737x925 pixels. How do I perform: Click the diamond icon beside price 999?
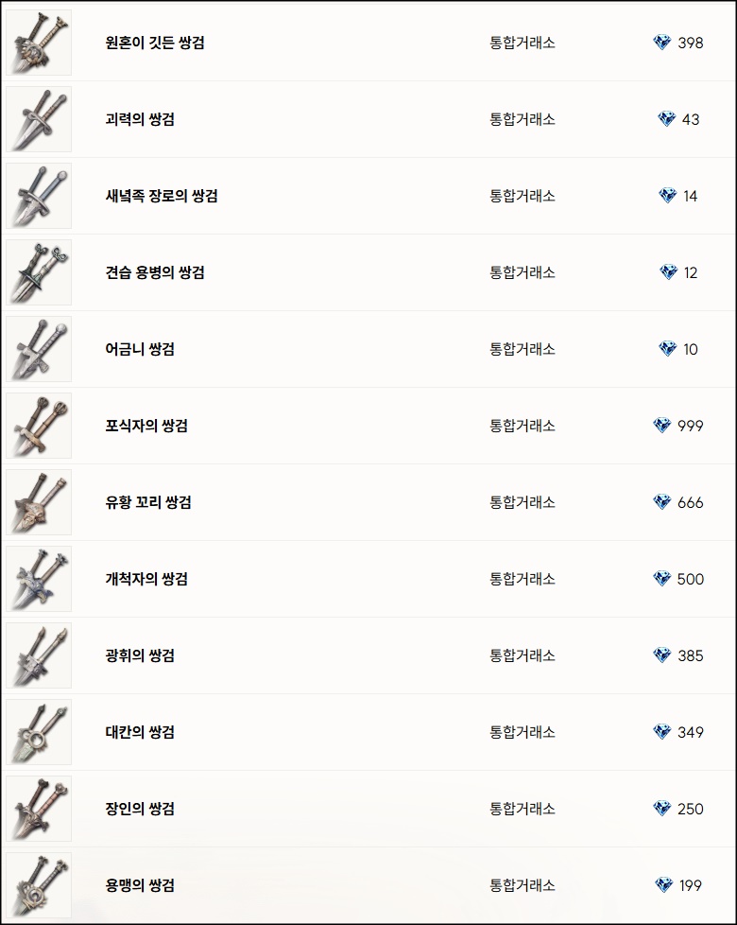(662, 426)
